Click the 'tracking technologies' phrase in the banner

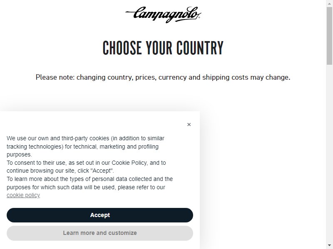(35, 146)
